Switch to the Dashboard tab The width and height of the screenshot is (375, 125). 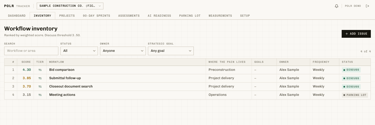pos(17,16)
